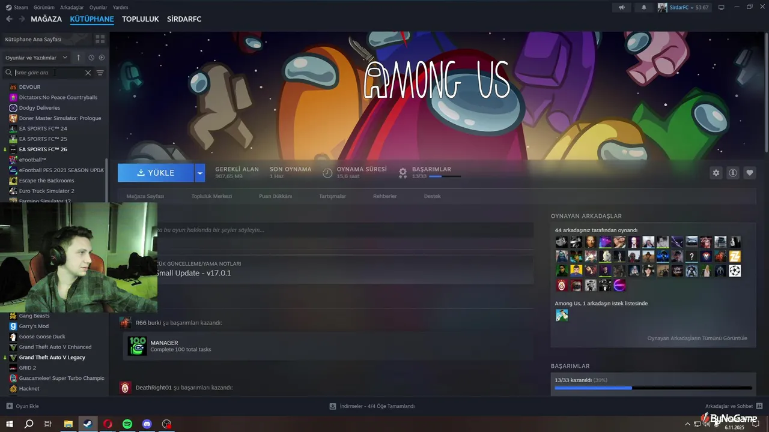The width and height of the screenshot is (769, 432).
Task: Filter to ready-to-play games icon
Action: point(102,58)
